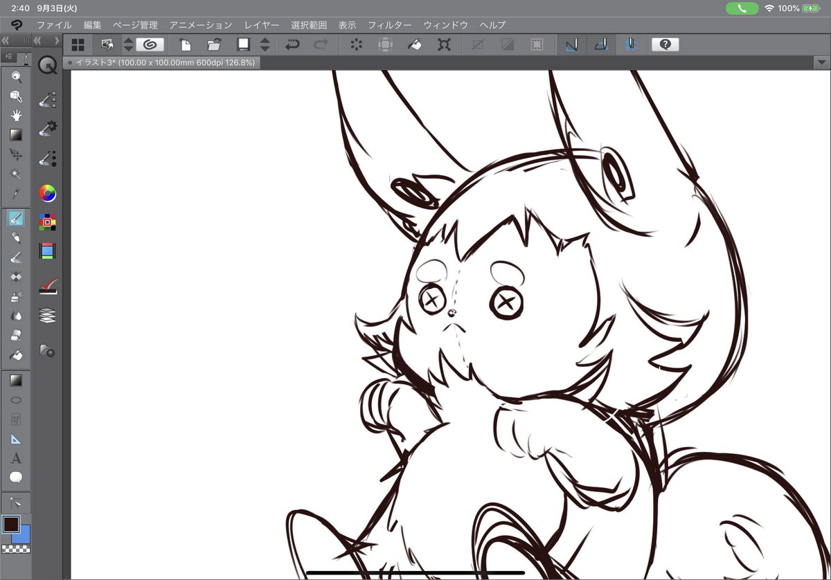Select the dark brown main color swatch

coord(10,524)
